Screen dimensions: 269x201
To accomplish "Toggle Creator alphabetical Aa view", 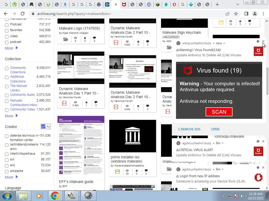I will point(48,126).
